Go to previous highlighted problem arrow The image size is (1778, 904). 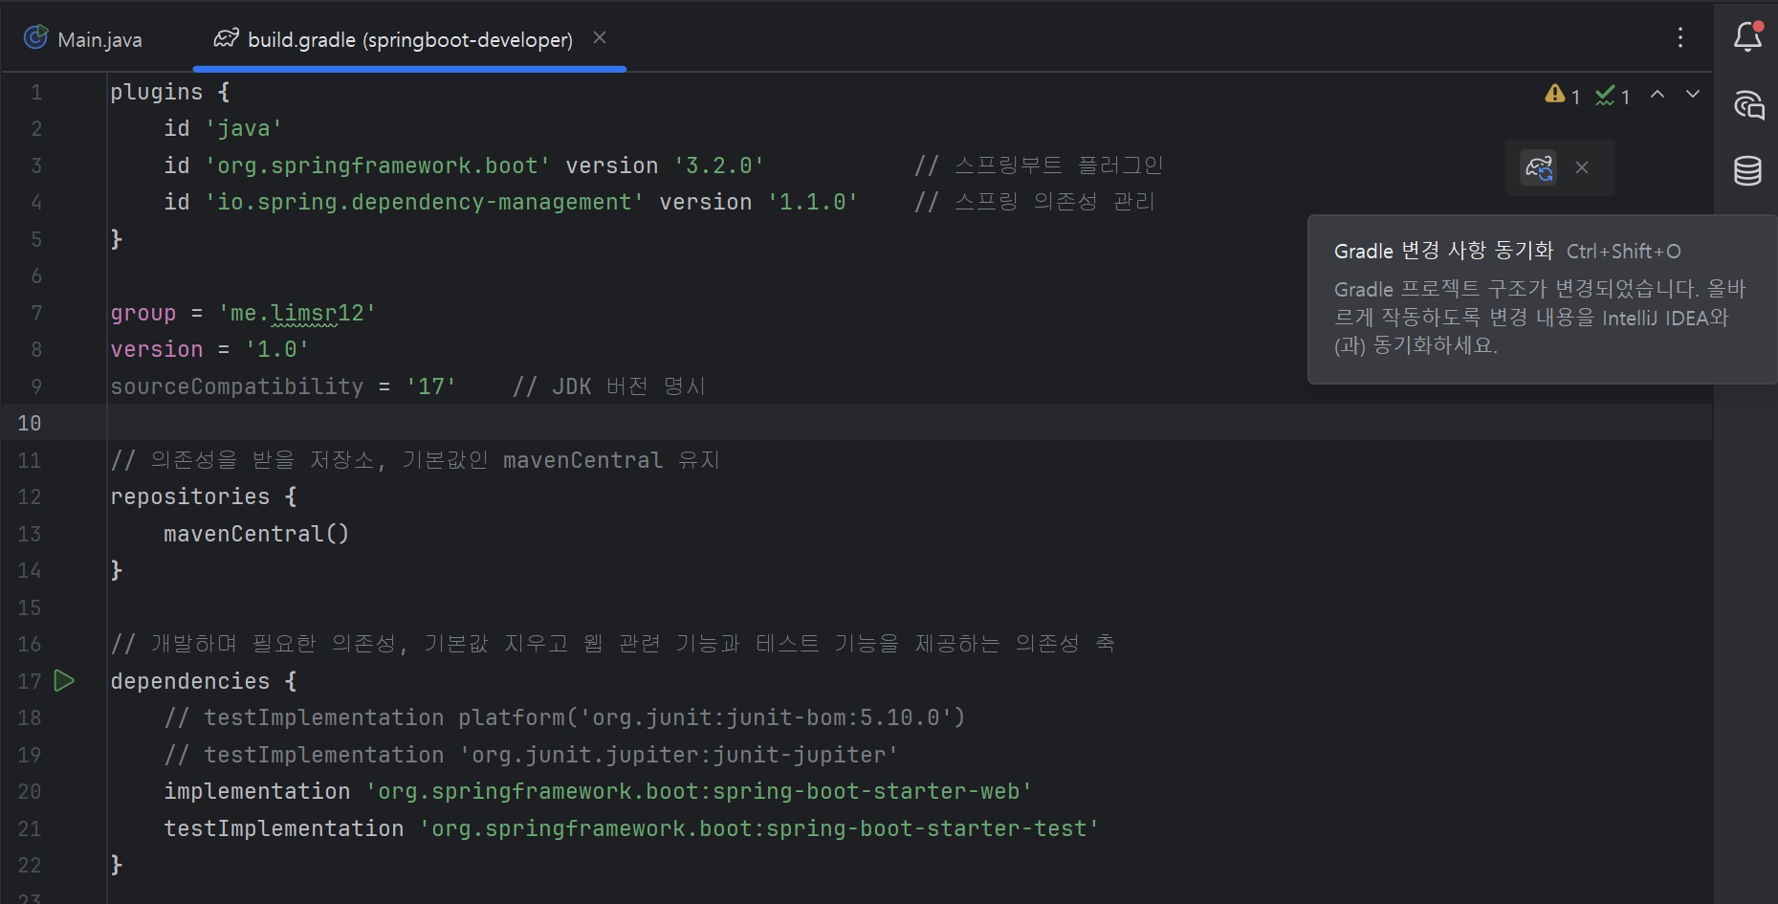(1657, 94)
